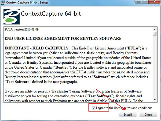Click the Install button
Image resolution: width=161 pixels, height=121 pixels.
click(128, 115)
